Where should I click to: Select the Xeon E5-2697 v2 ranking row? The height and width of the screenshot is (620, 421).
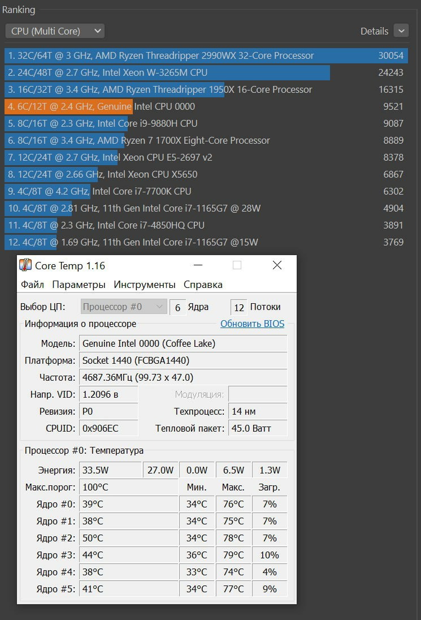click(x=206, y=157)
